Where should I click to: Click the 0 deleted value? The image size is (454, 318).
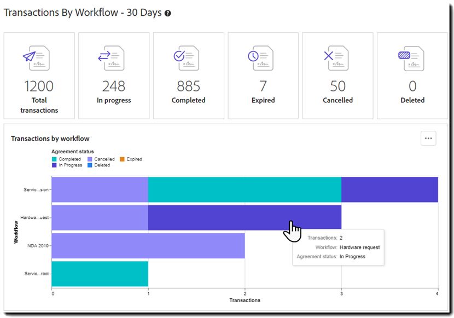(x=412, y=86)
